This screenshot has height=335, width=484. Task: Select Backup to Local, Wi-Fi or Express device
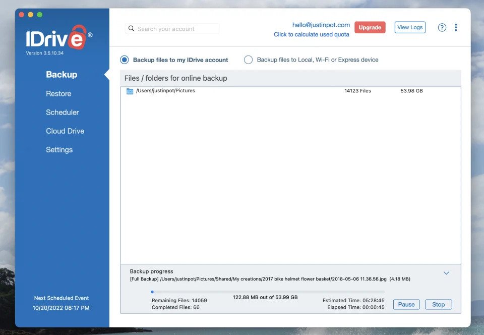(248, 60)
